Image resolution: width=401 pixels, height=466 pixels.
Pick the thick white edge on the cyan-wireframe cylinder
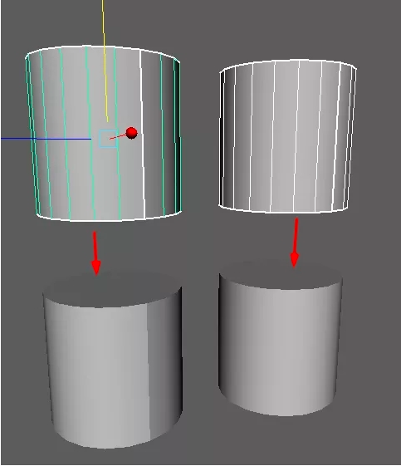click(x=142, y=134)
